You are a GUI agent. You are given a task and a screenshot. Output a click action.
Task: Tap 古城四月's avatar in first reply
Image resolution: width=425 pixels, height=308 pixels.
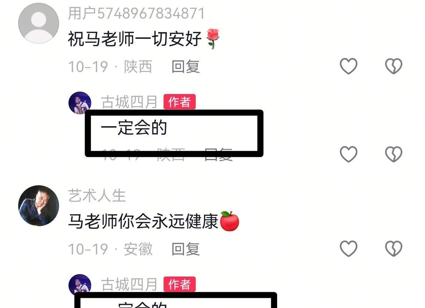[x=80, y=103]
